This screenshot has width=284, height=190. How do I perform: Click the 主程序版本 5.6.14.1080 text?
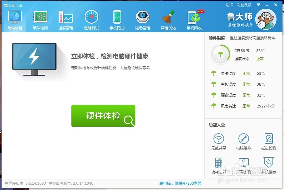point(25,183)
